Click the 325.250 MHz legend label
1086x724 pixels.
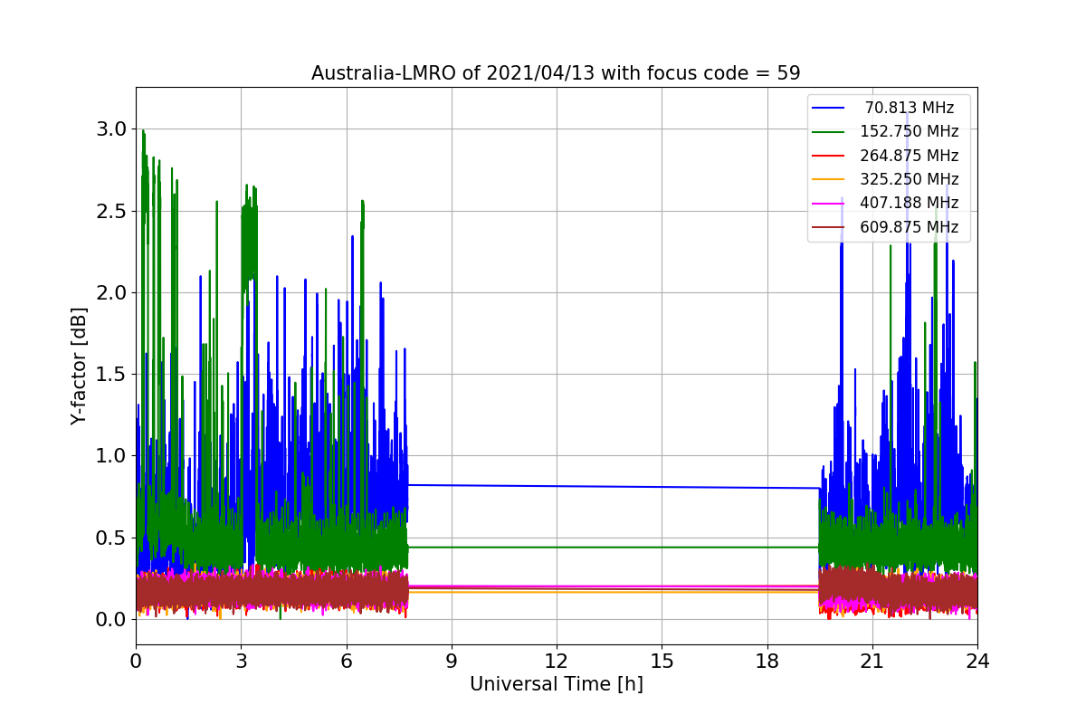tap(910, 179)
